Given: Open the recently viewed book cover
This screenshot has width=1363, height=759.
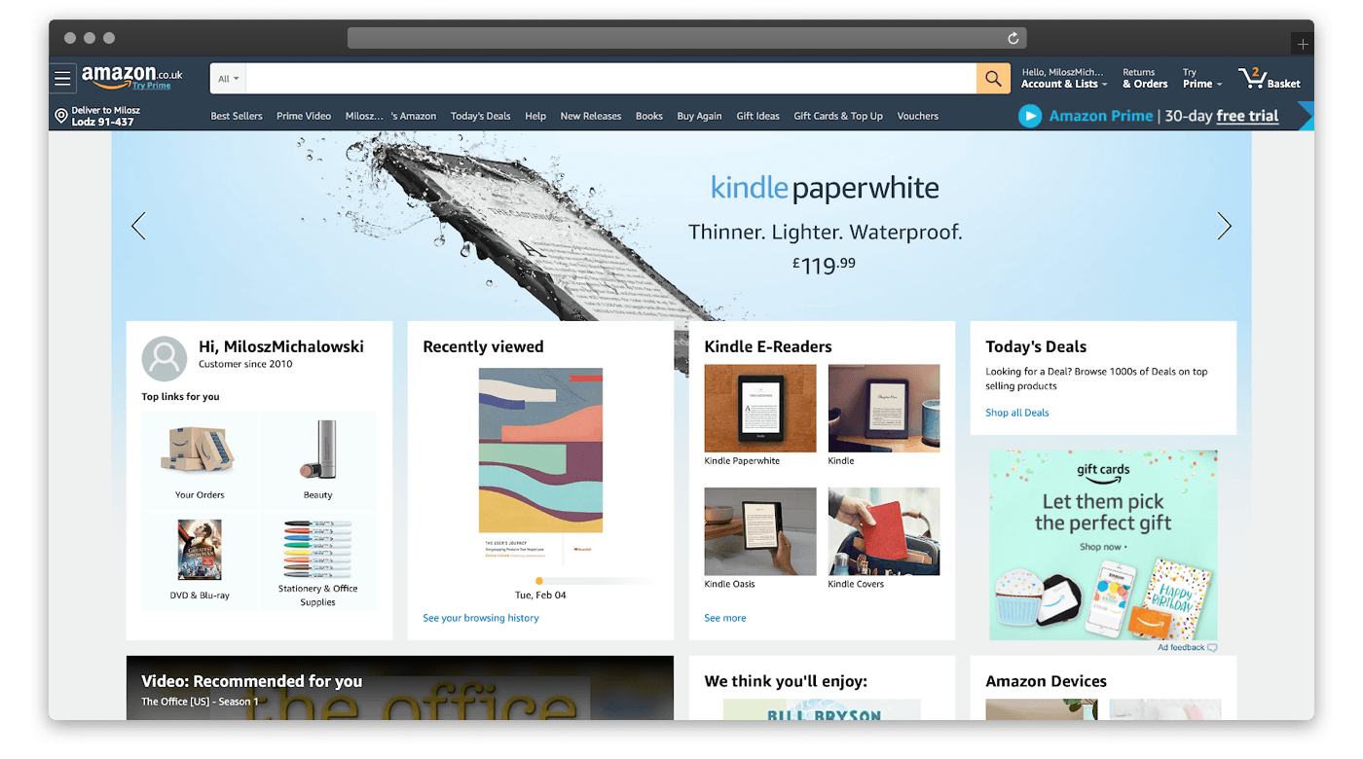Looking at the screenshot, I should click(x=540, y=466).
